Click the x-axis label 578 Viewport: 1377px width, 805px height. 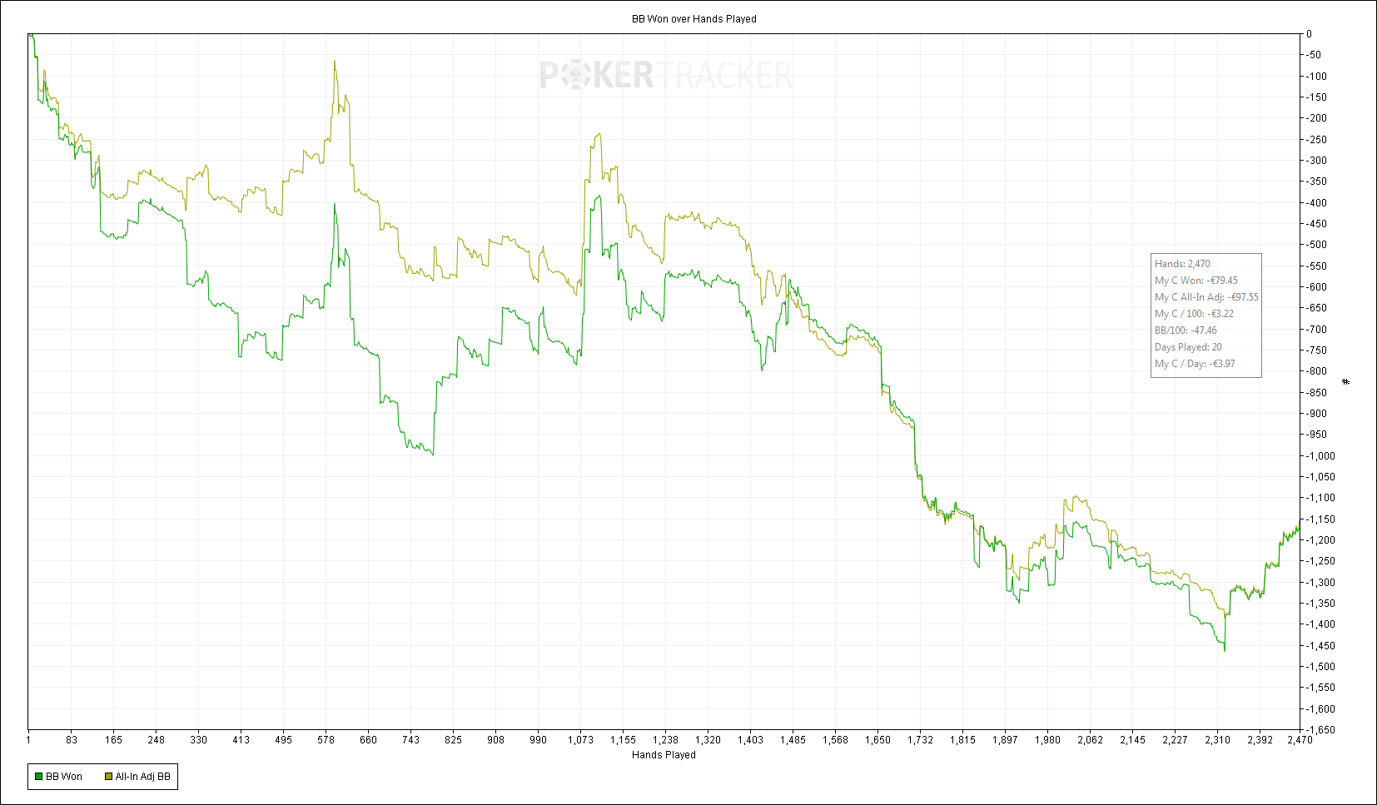[x=326, y=740]
